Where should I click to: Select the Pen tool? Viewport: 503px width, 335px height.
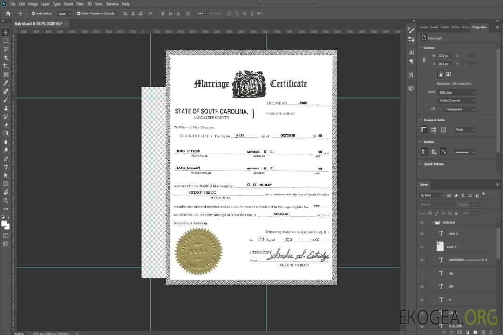pyautogui.click(x=6, y=159)
